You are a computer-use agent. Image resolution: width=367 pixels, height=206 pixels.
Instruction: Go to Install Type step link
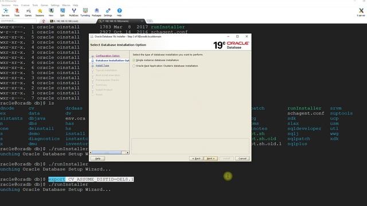(102, 66)
